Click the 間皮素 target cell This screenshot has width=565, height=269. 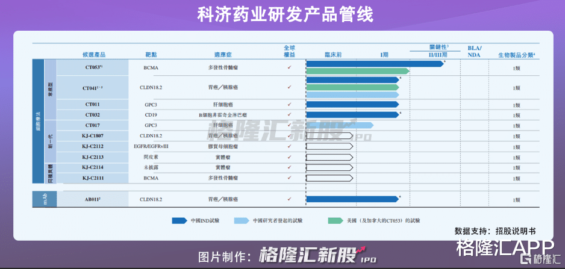click(x=151, y=157)
